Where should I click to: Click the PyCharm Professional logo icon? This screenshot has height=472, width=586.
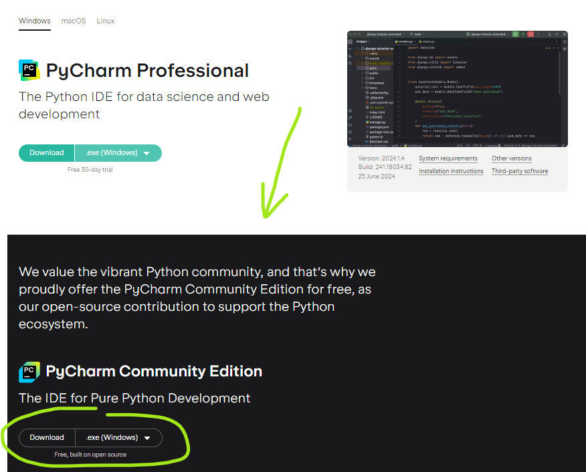(29, 70)
